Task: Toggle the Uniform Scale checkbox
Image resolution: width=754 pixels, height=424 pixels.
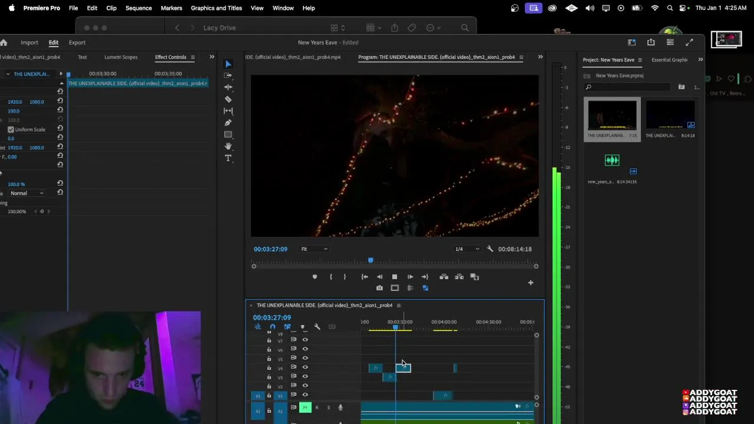Action: coord(11,130)
